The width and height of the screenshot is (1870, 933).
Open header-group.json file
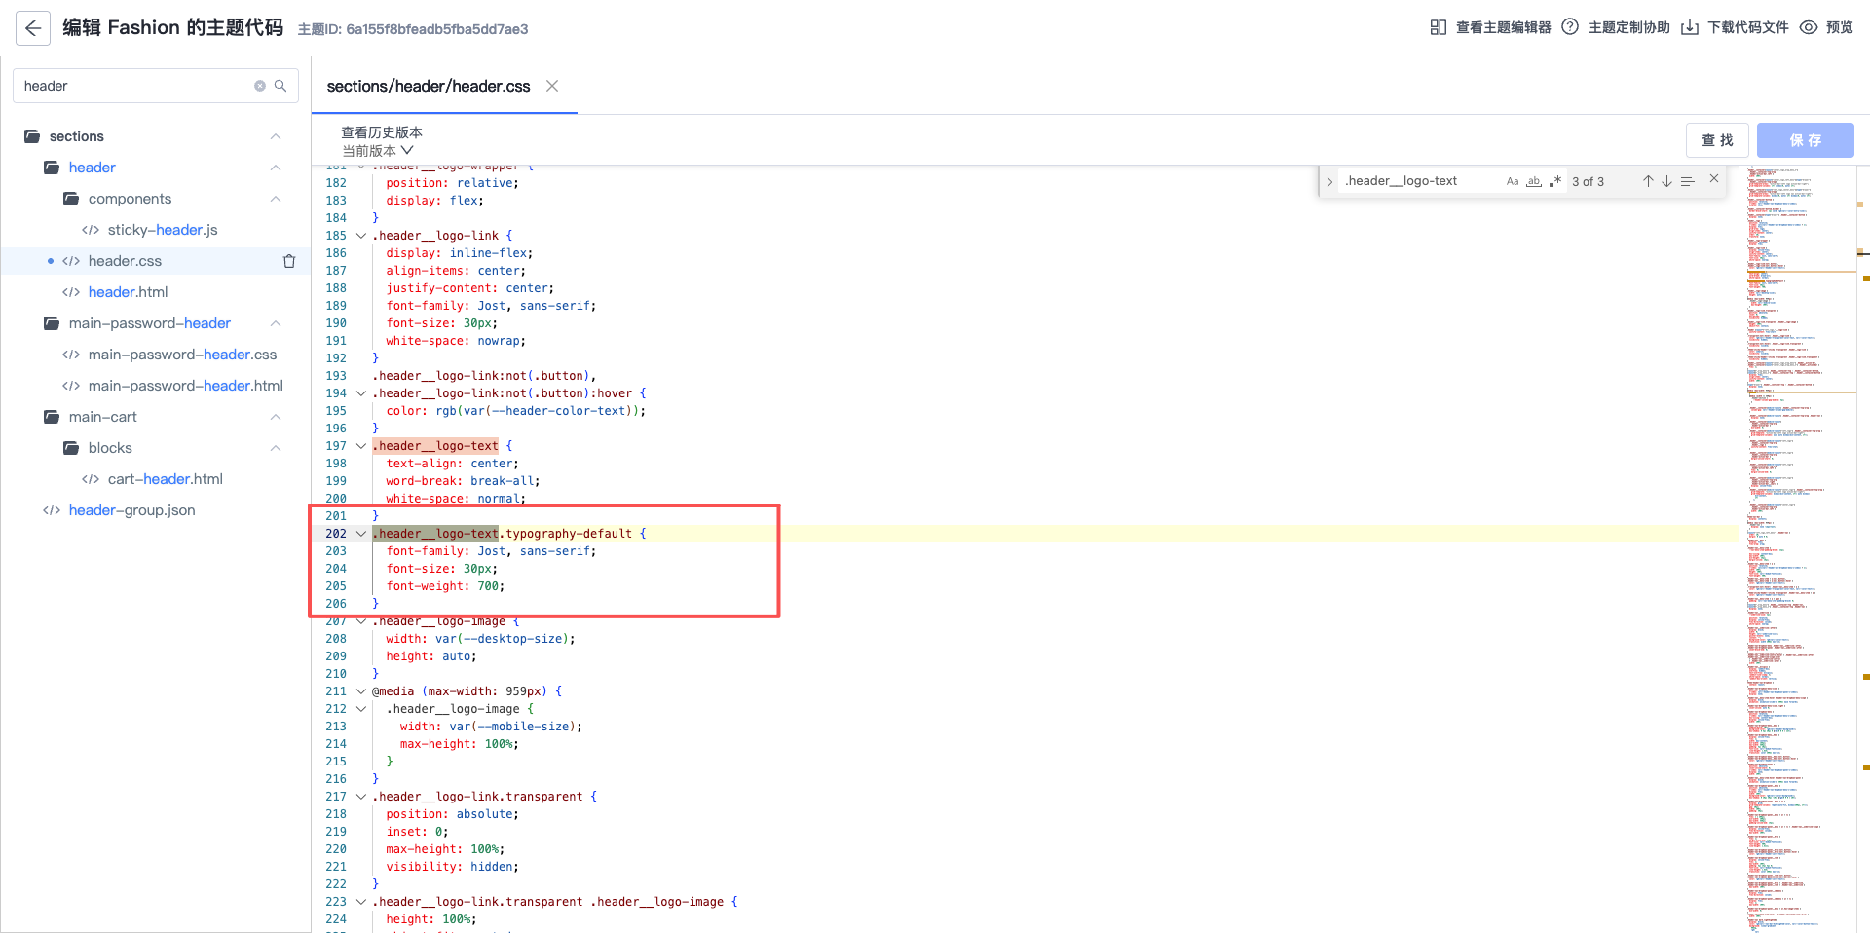[131, 510]
